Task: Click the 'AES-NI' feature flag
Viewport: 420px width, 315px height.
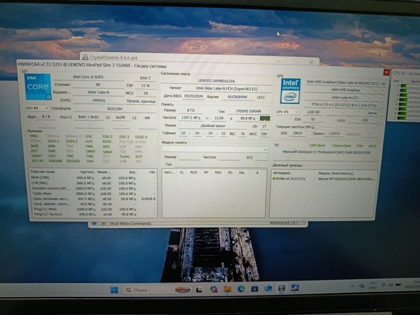Action: 38,161
